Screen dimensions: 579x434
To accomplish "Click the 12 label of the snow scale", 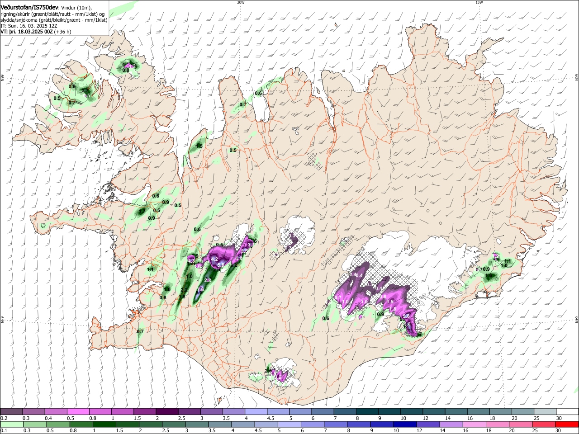I will tap(426, 418).
